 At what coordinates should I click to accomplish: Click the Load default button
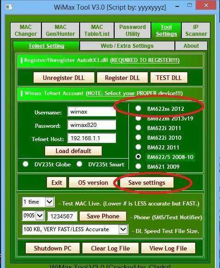[73, 151]
